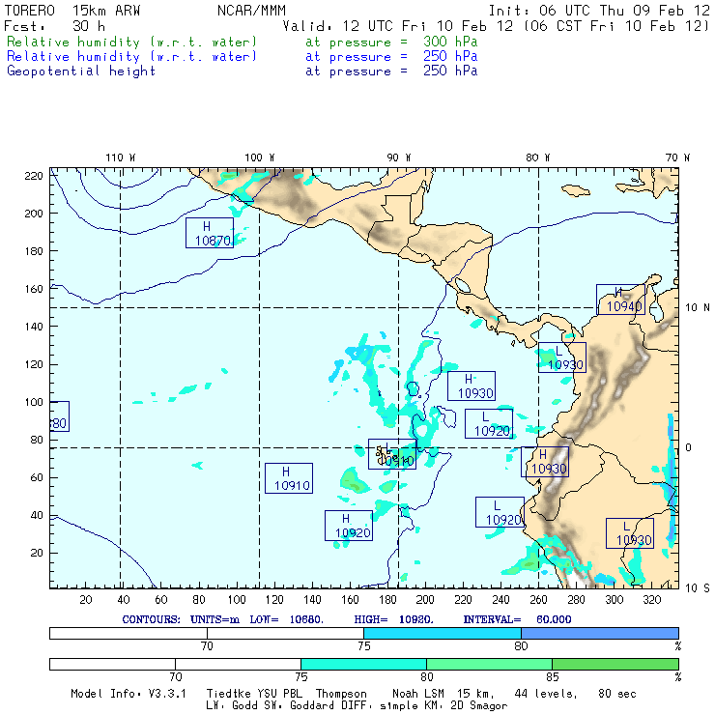Image resolution: width=715 pixels, height=715 pixels.
Task: Click the '90 W' longitude label
Action: pyautogui.click(x=399, y=157)
